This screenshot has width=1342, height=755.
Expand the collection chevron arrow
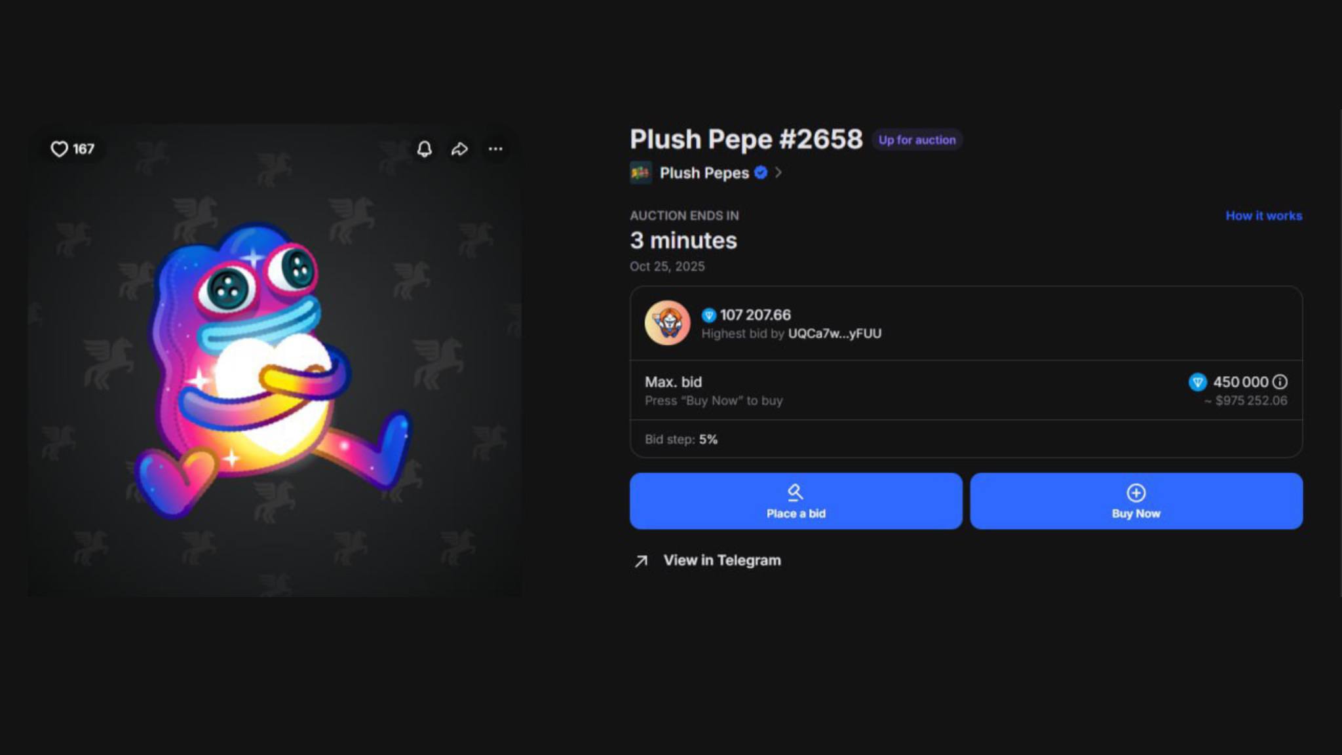[x=778, y=173]
